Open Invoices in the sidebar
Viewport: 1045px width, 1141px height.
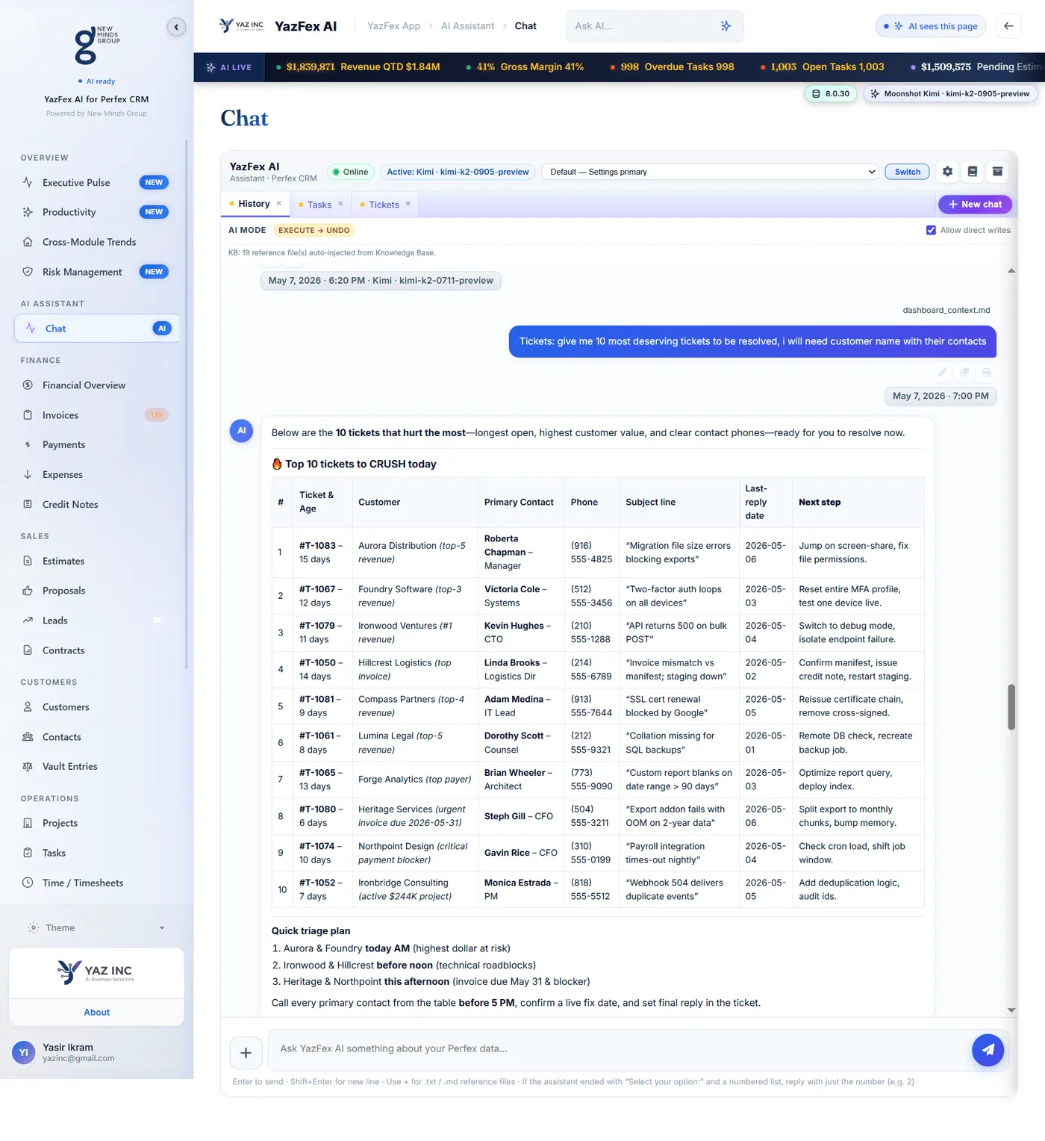pos(97,415)
